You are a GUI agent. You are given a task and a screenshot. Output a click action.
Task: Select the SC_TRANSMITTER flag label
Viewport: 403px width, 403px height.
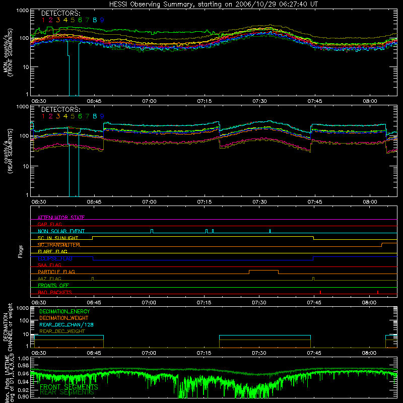pyautogui.click(x=59, y=245)
